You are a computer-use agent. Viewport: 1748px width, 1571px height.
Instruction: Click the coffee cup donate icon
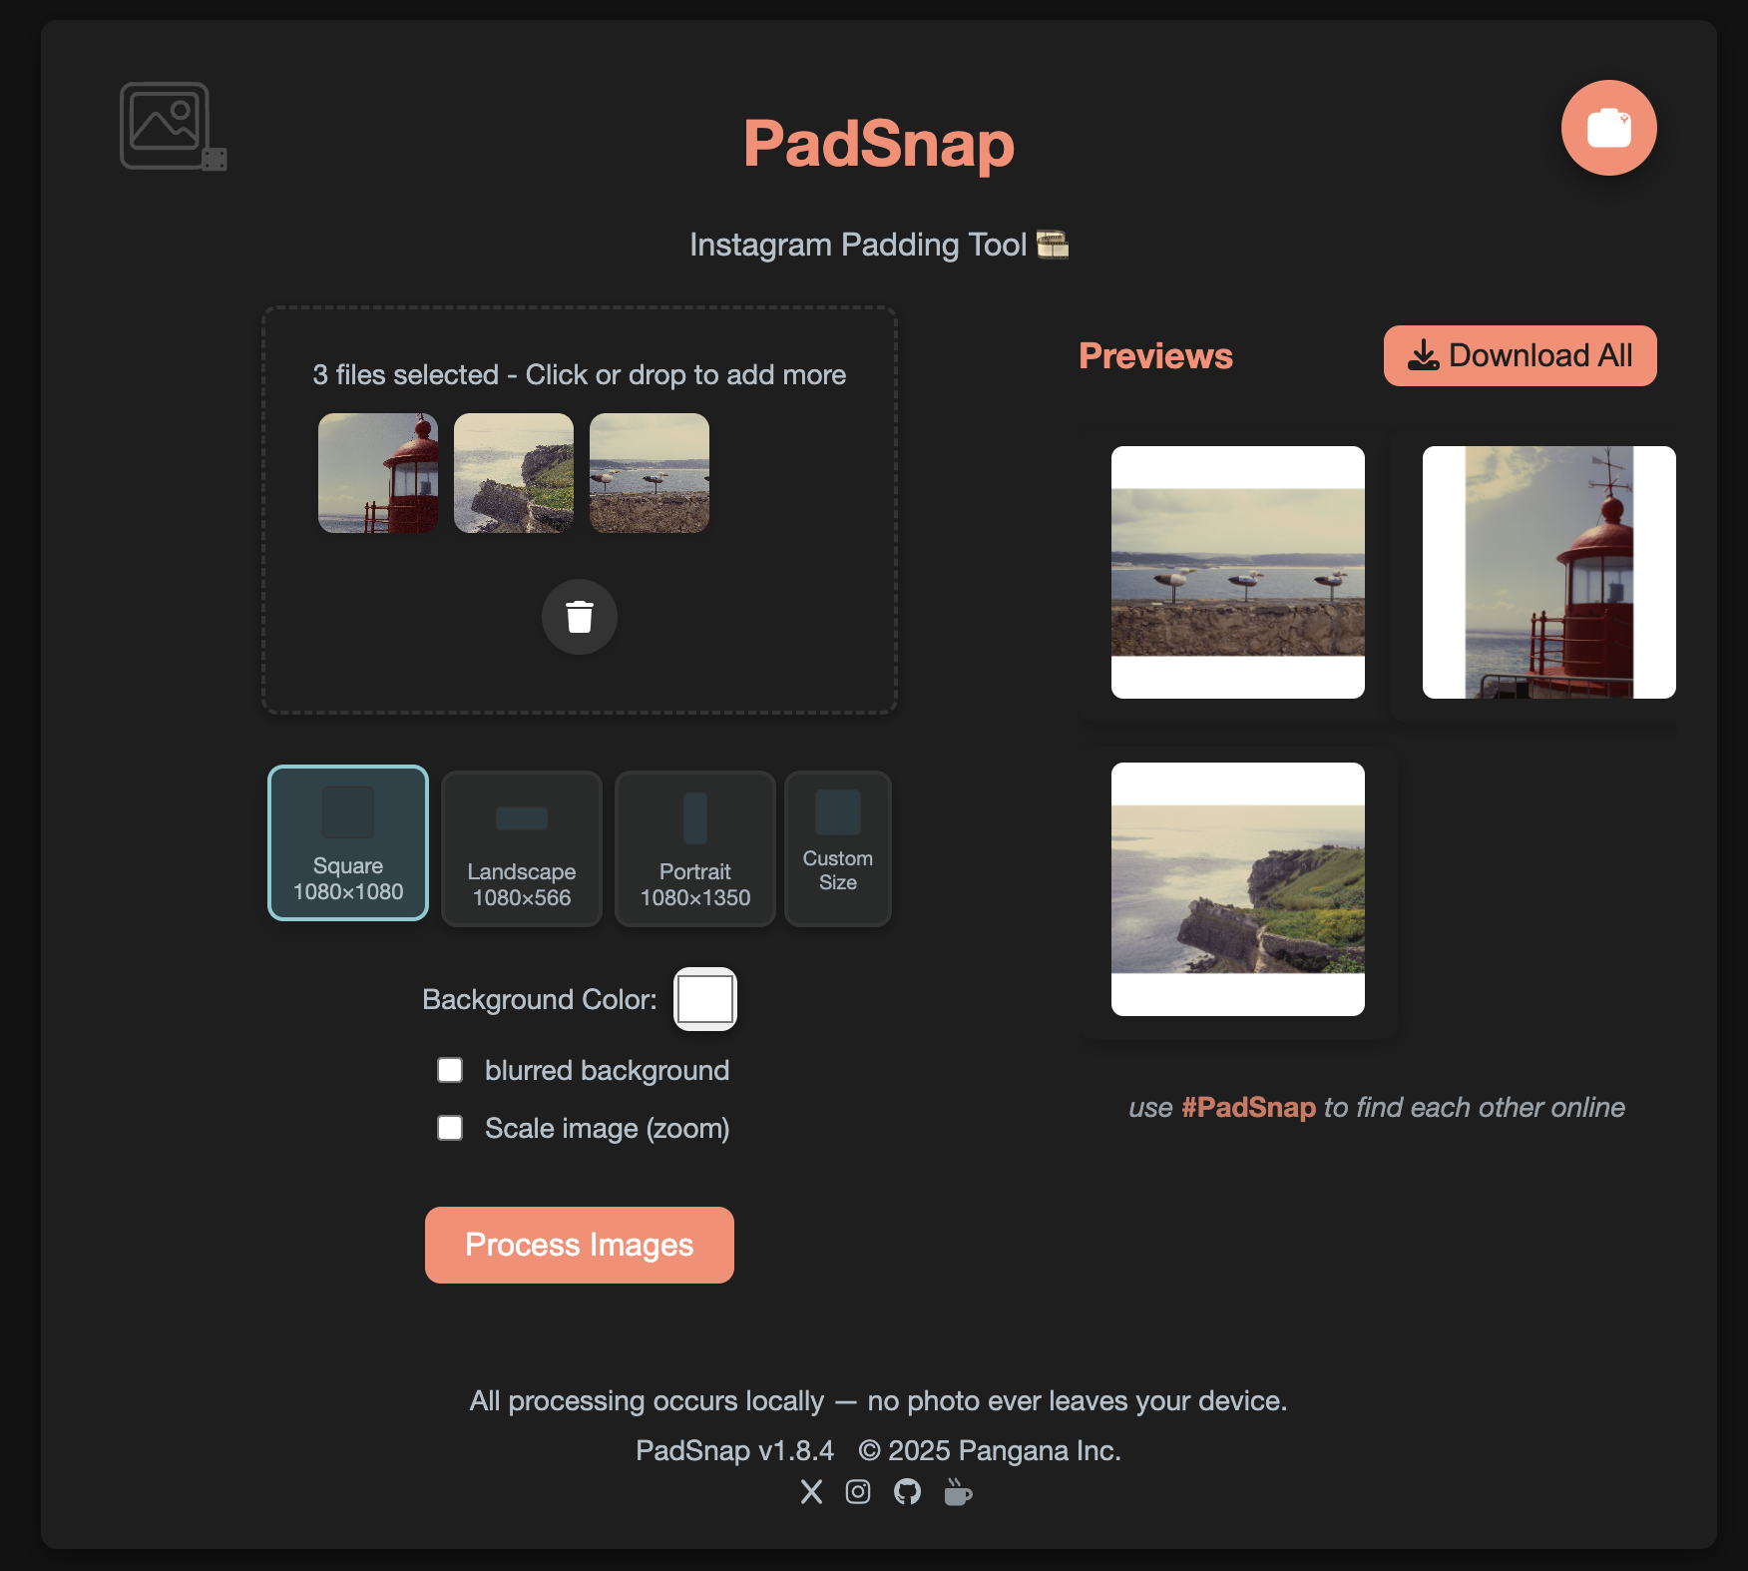click(958, 1492)
